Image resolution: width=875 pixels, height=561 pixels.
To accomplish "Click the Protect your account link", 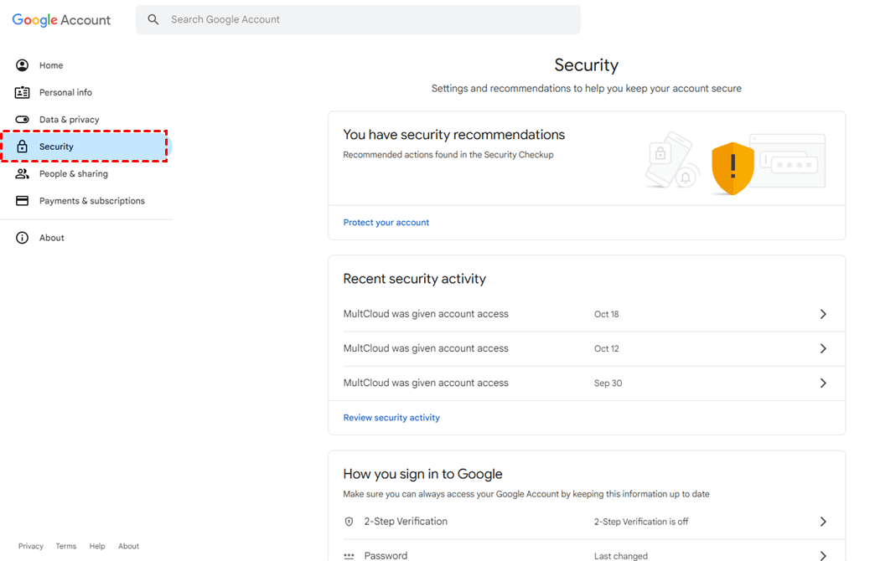I will (386, 223).
